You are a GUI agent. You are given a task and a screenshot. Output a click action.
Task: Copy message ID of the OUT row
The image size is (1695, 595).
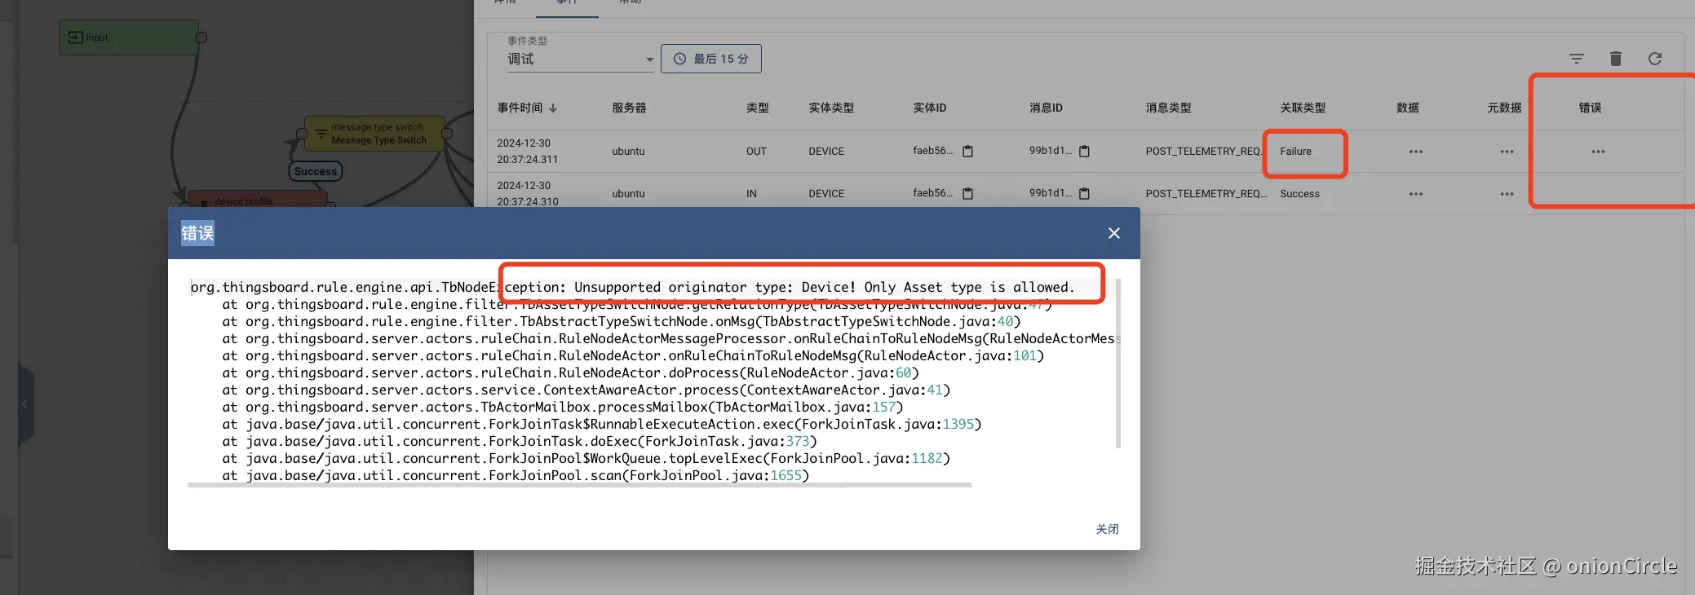click(1084, 152)
